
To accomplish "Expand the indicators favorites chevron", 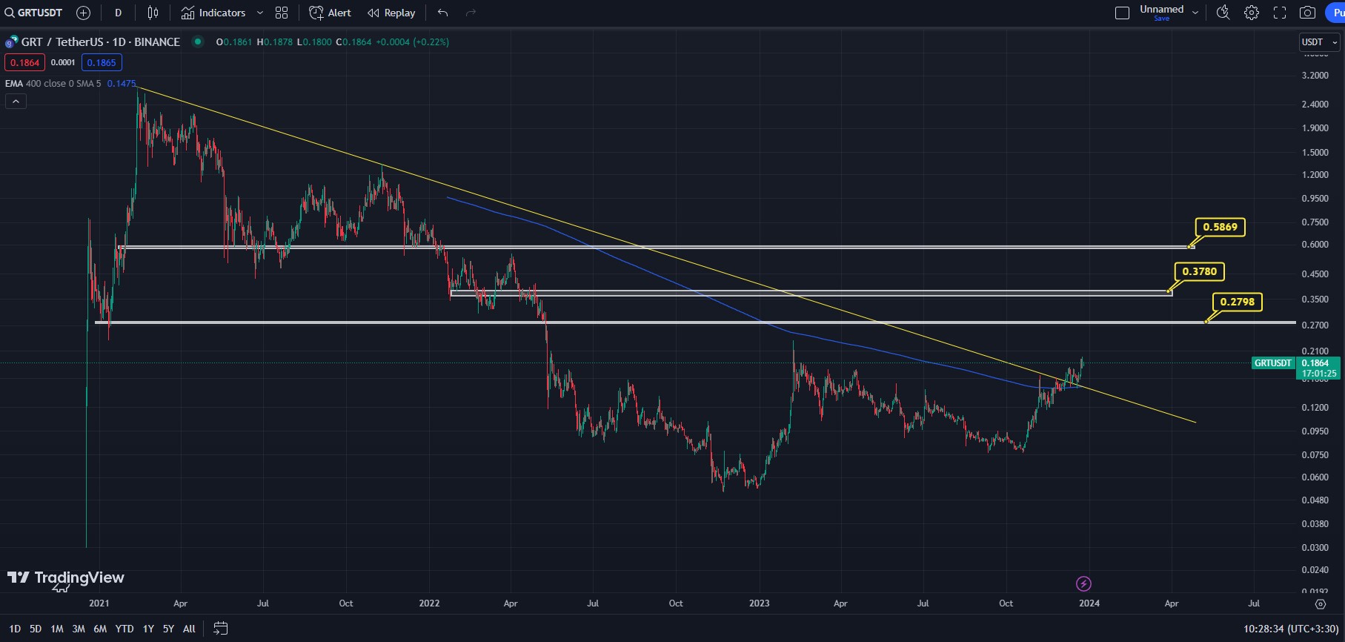I will [x=260, y=13].
